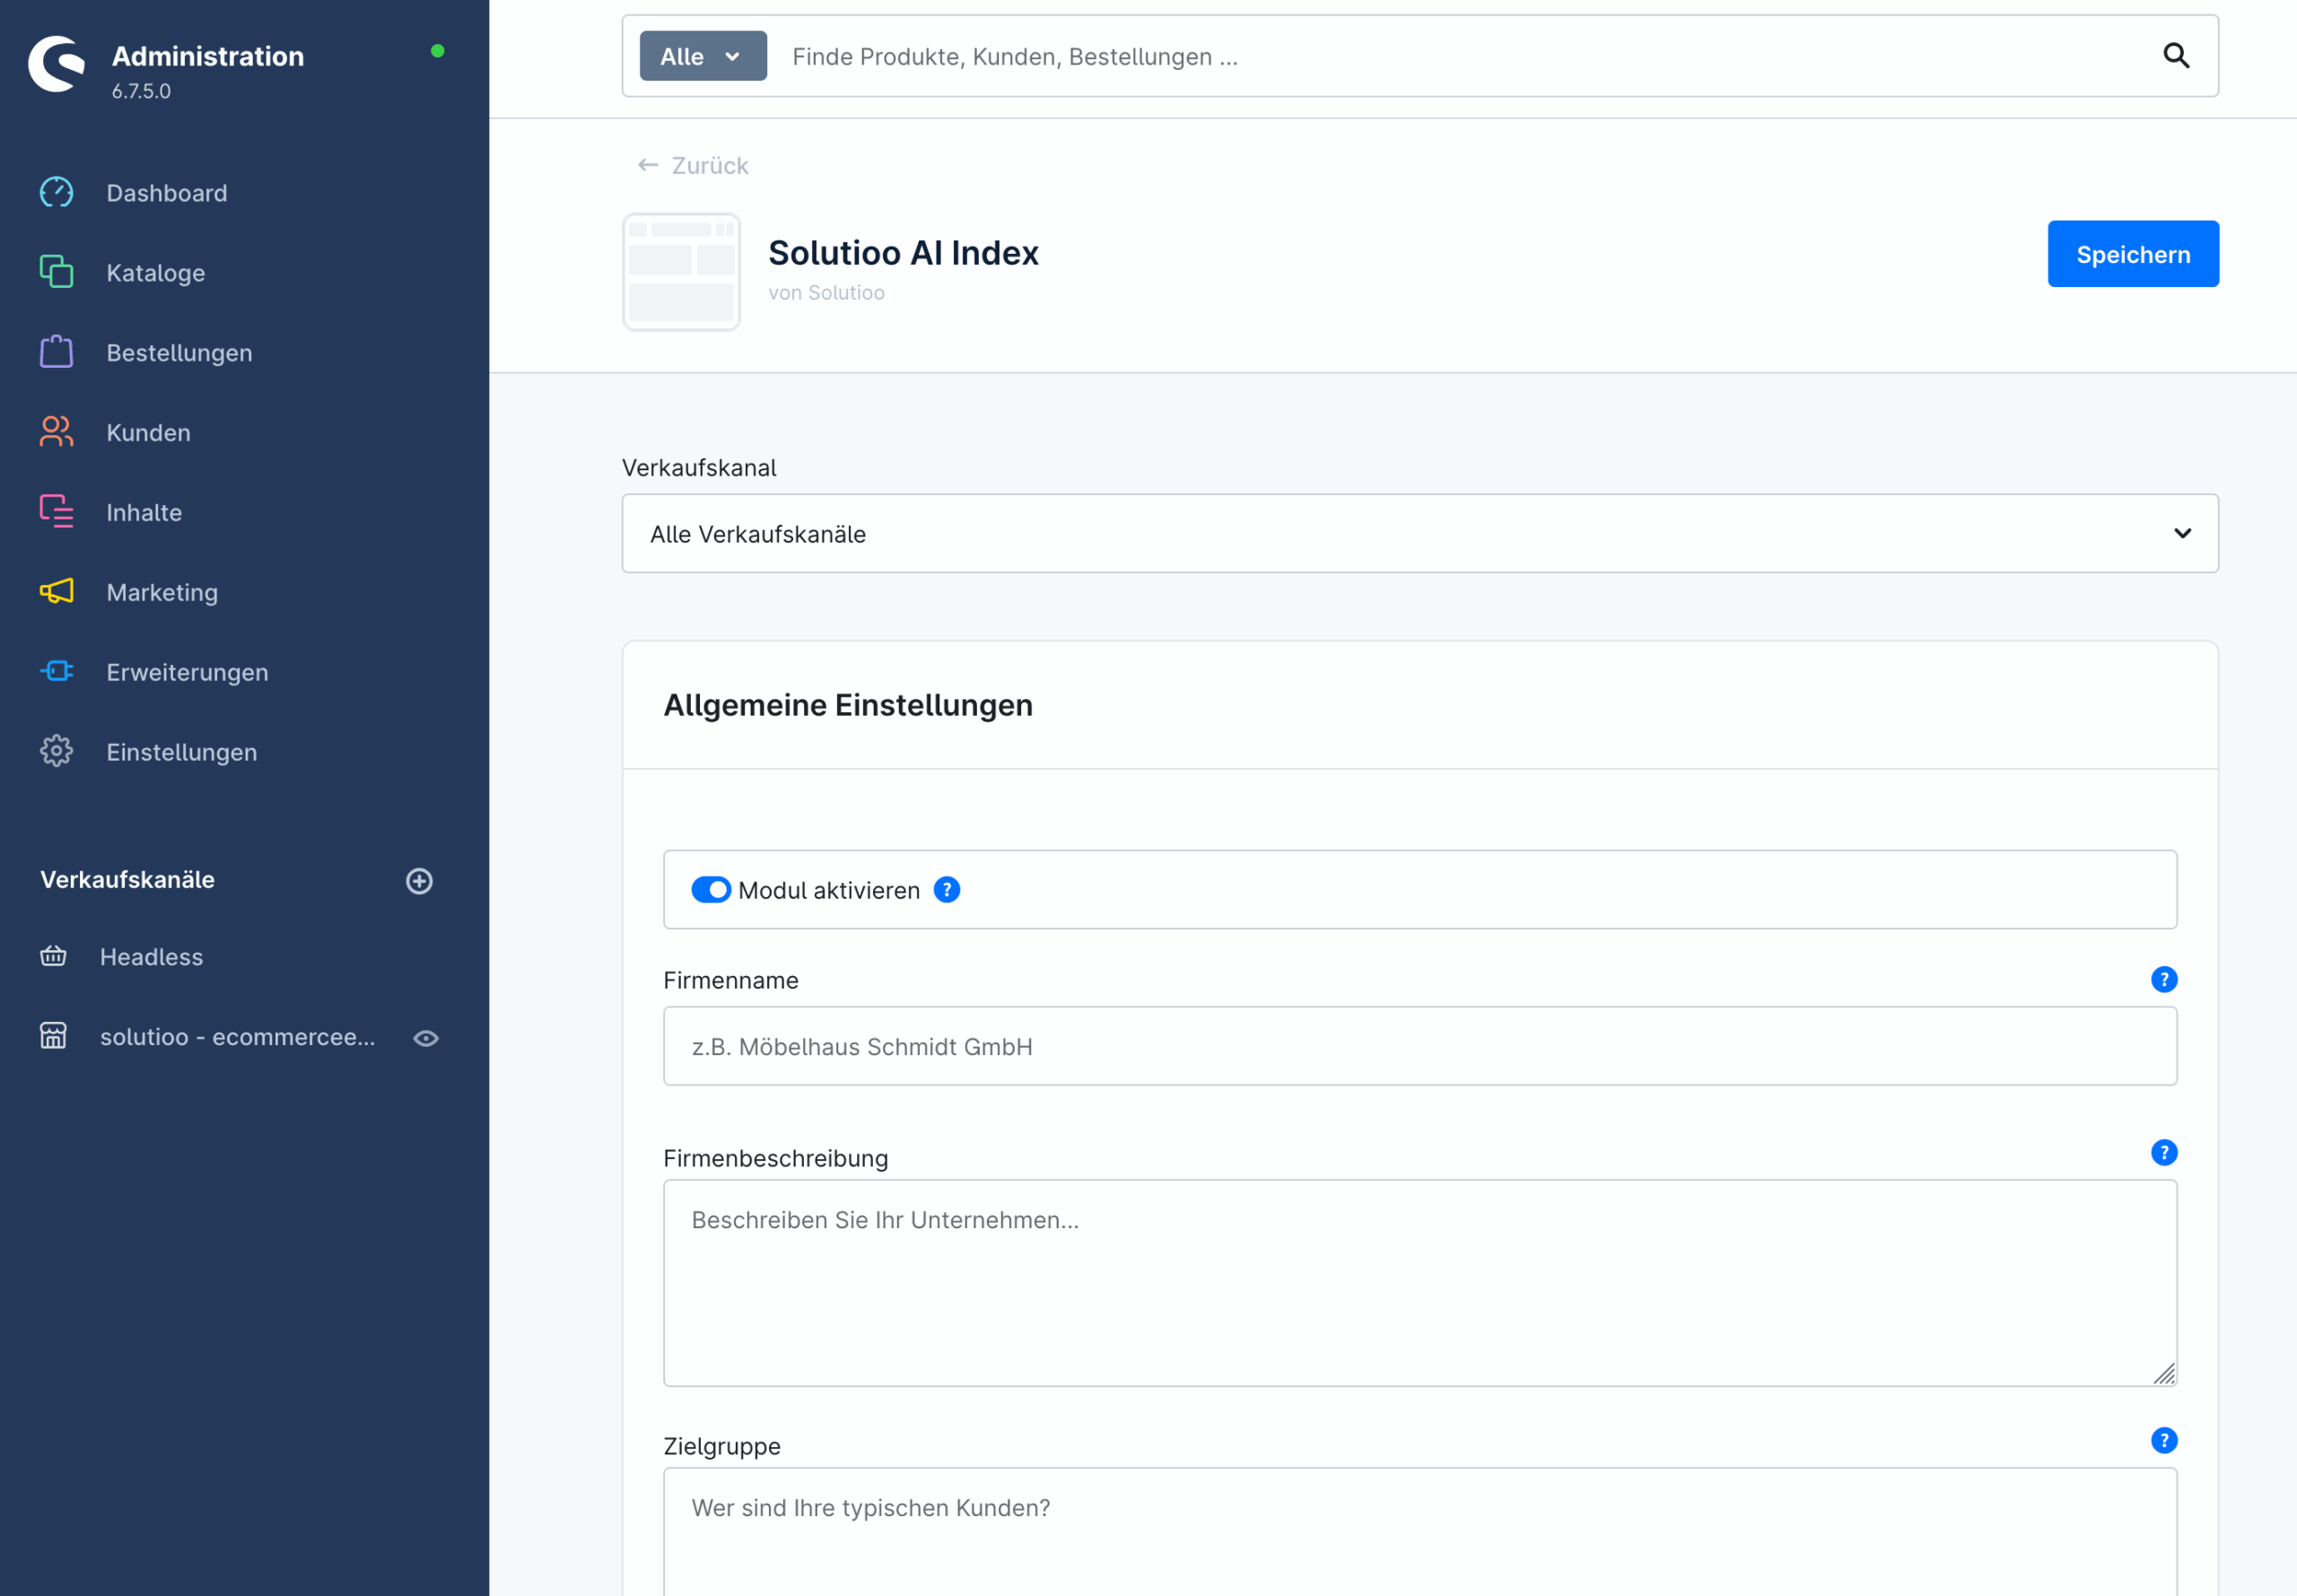Click the Kataloge icon in sidebar
This screenshot has height=1596, width=2297.
point(56,272)
